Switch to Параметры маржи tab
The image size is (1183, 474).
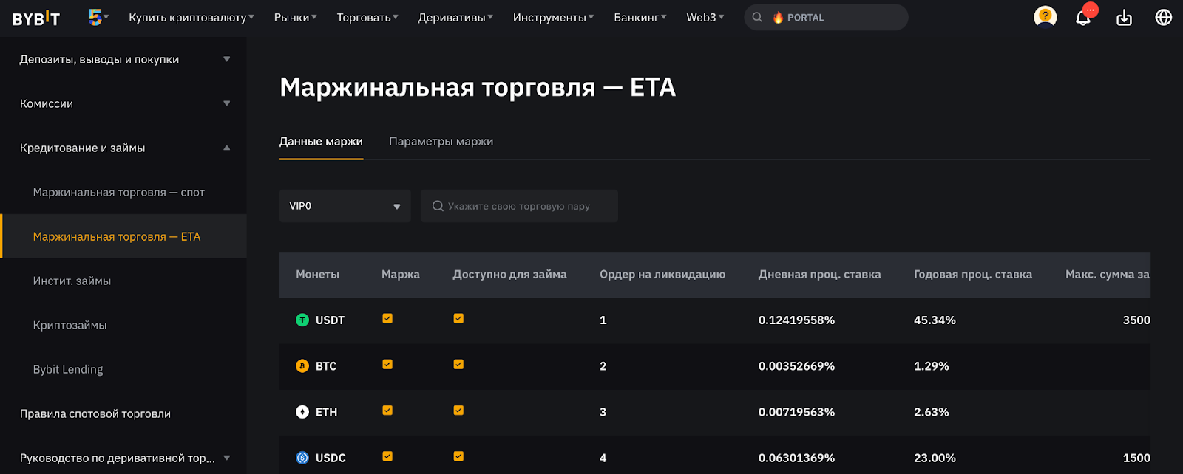pos(441,141)
